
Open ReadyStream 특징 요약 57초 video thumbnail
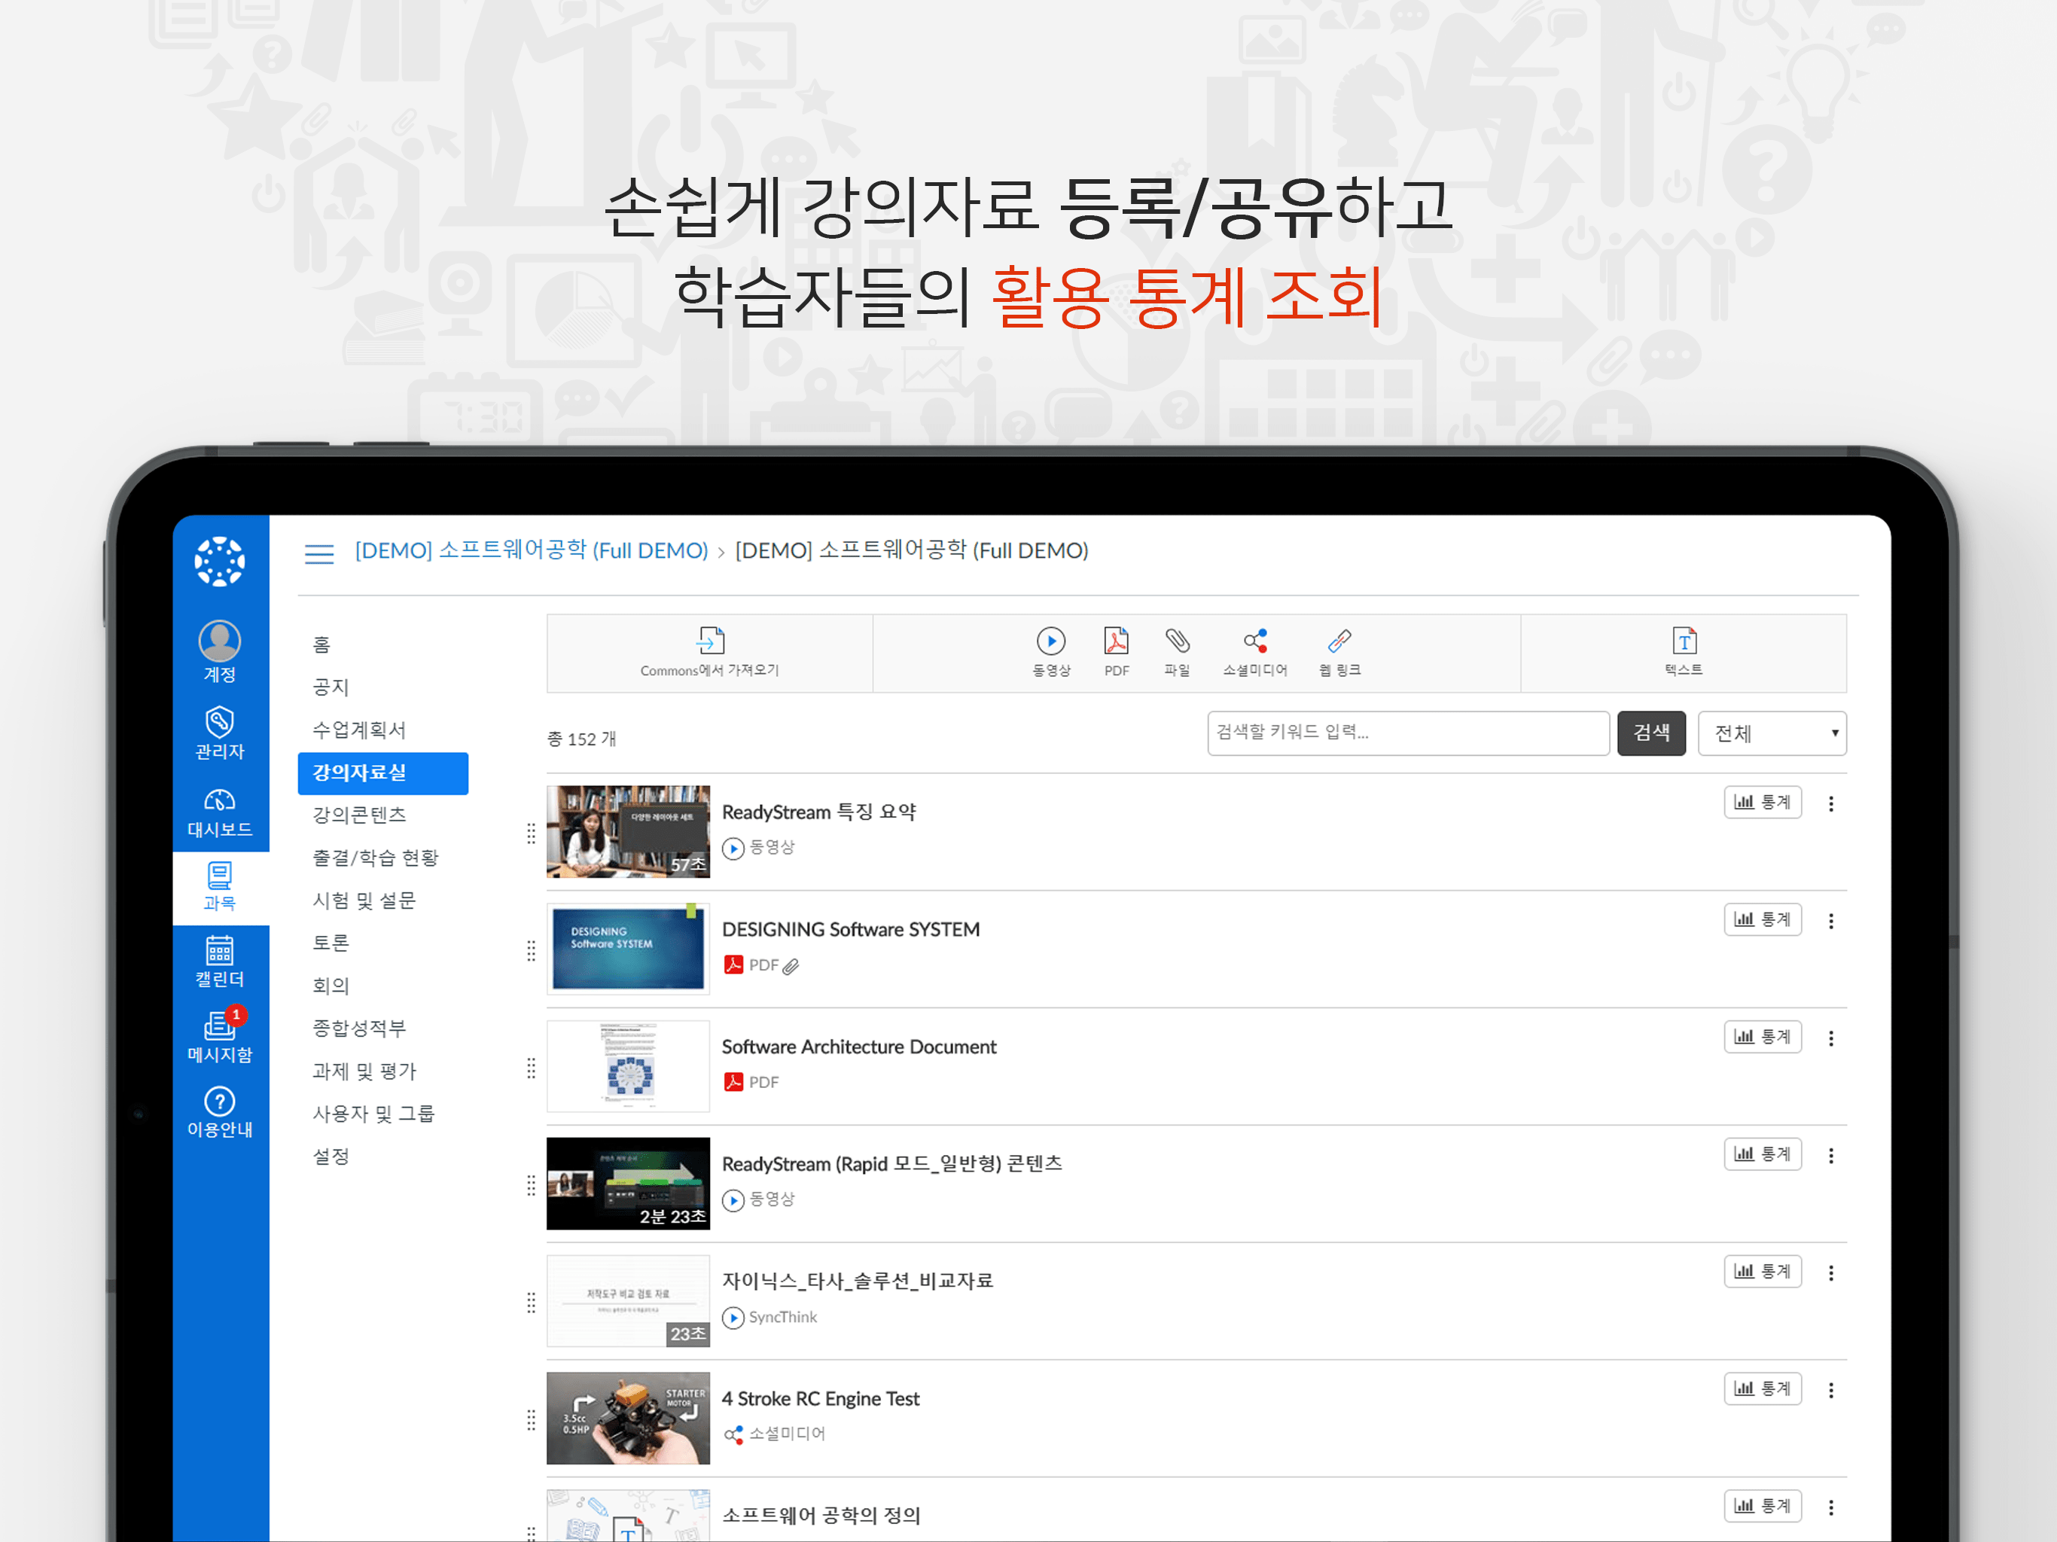(x=628, y=831)
